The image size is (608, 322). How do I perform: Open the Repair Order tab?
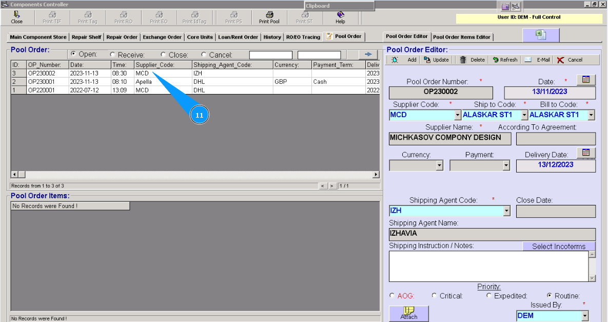click(x=122, y=37)
